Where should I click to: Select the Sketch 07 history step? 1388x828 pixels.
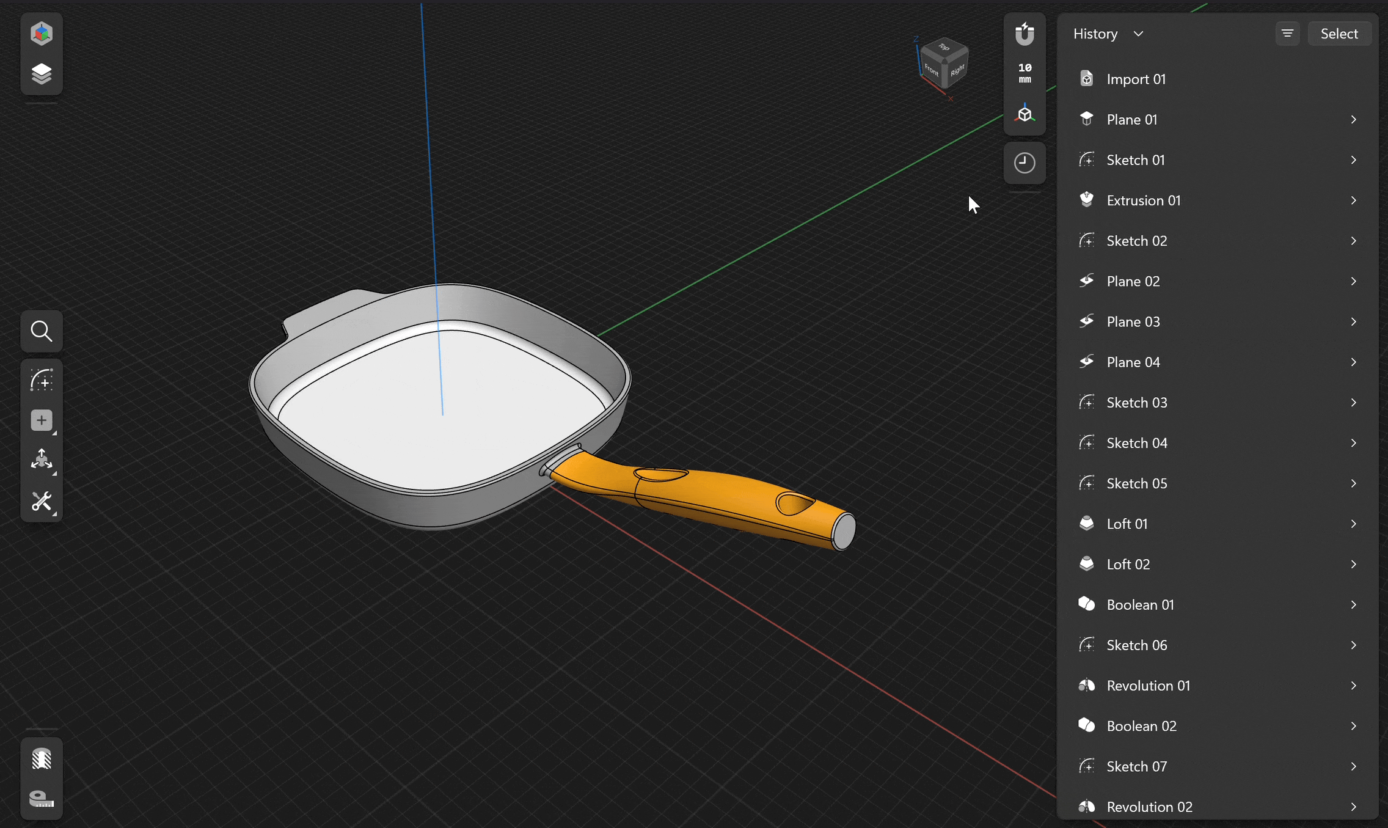point(1217,766)
